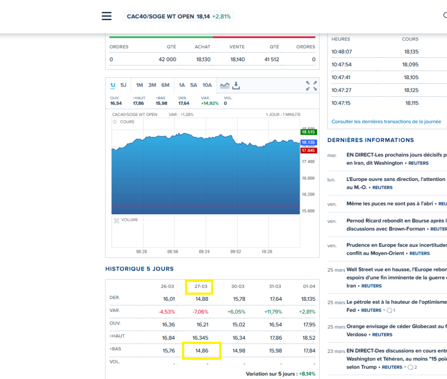Screen dimensions: 447x379
Task: Download the chart data
Action: pos(236,85)
